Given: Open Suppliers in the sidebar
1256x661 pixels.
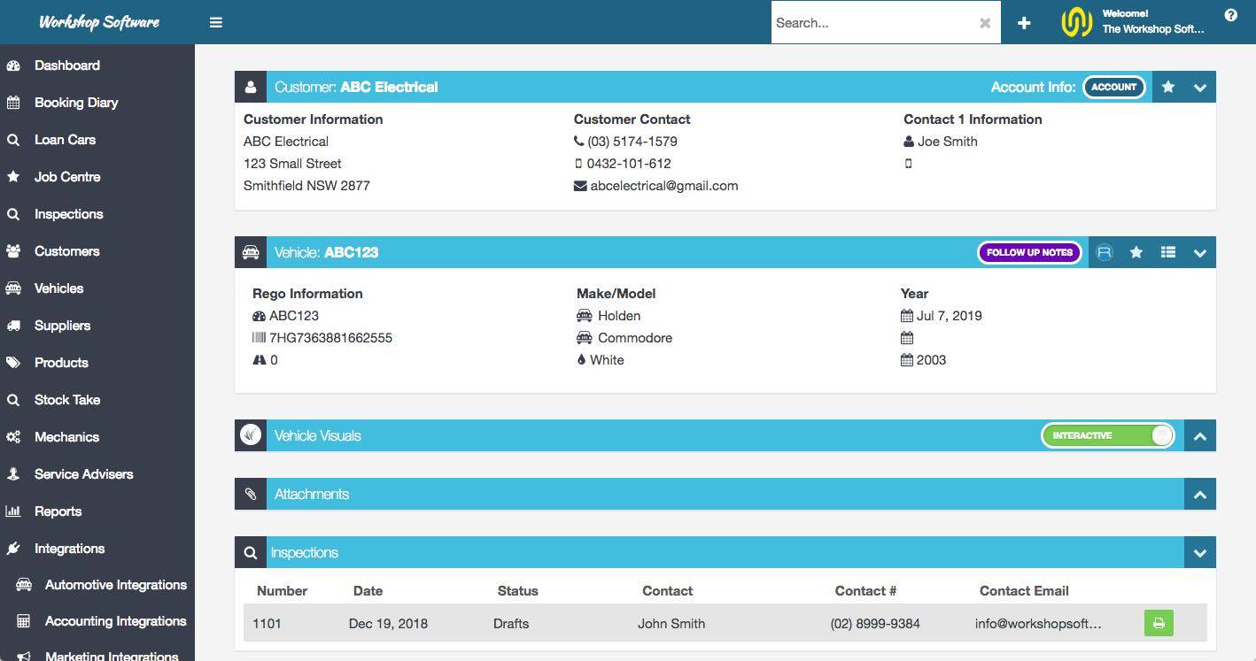Looking at the screenshot, I should tap(62, 325).
